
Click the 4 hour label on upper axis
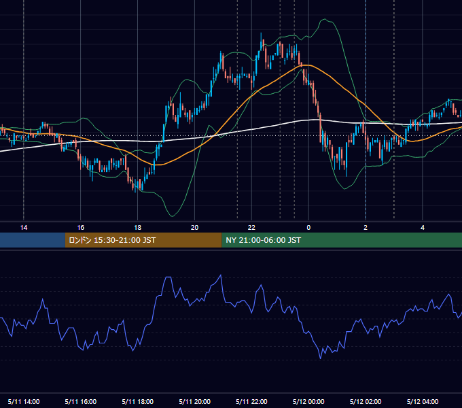click(423, 228)
